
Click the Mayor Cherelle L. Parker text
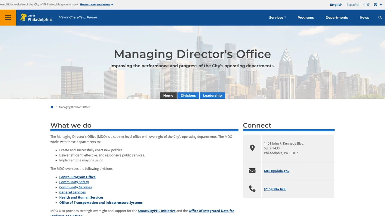(x=78, y=17)
